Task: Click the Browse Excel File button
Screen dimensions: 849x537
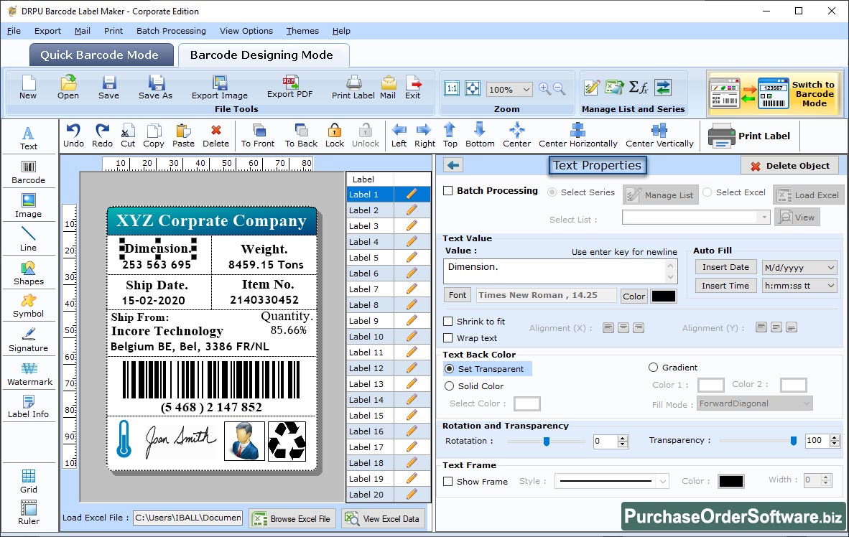Action: click(293, 518)
